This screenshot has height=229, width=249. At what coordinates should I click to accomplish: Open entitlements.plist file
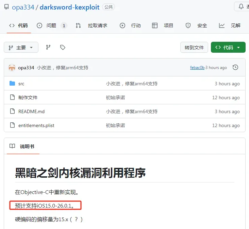pos(36,125)
